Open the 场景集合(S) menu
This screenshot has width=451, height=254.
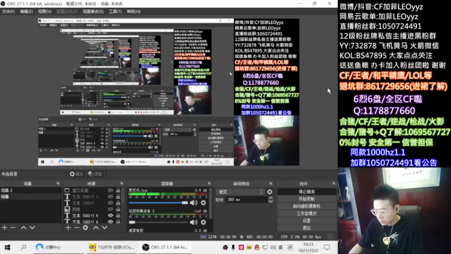(93, 11)
